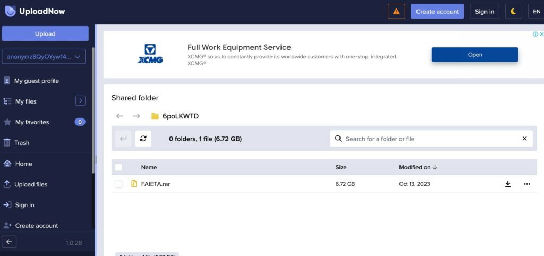Clear the search field with the X icon
The width and height of the screenshot is (544, 256).
(x=524, y=139)
